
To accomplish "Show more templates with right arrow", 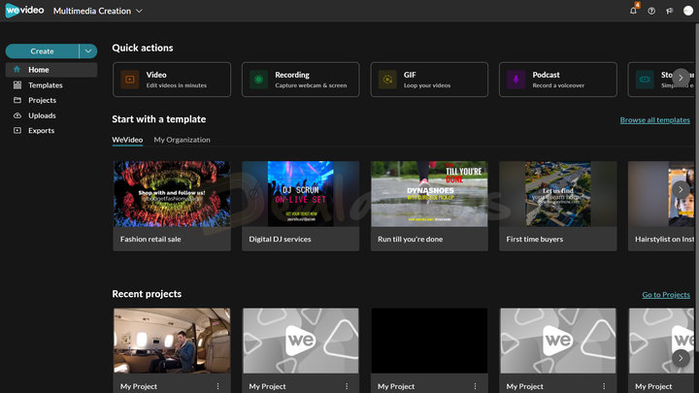I will tap(681, 190).
